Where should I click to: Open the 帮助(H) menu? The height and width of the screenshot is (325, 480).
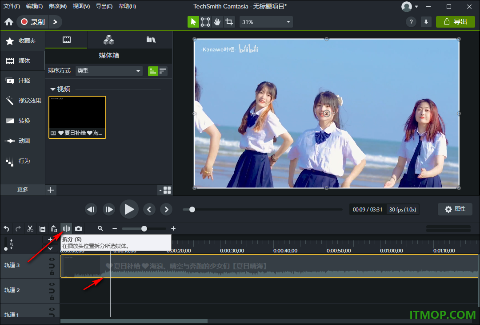[127, 6]
